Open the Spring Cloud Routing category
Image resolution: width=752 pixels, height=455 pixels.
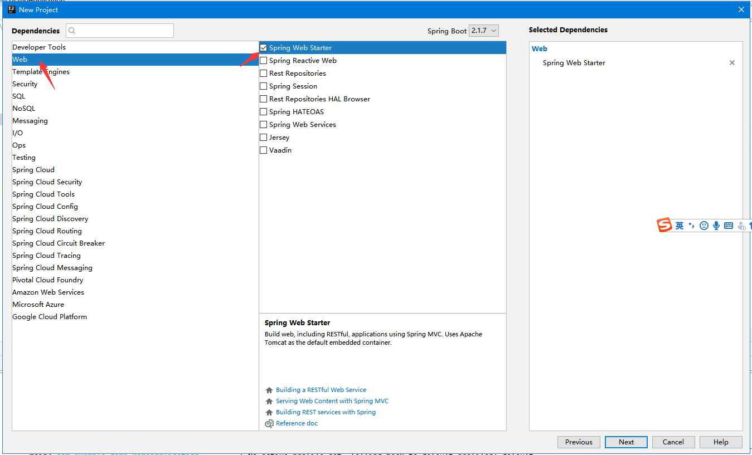[135, 231]
